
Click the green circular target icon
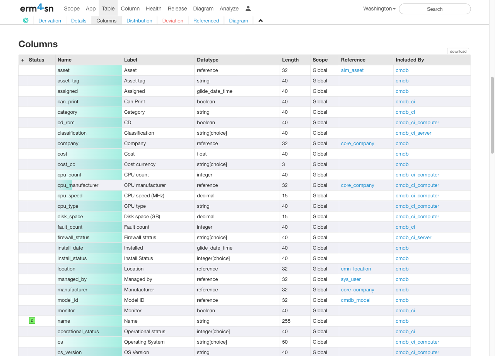(x=26, y=21)
